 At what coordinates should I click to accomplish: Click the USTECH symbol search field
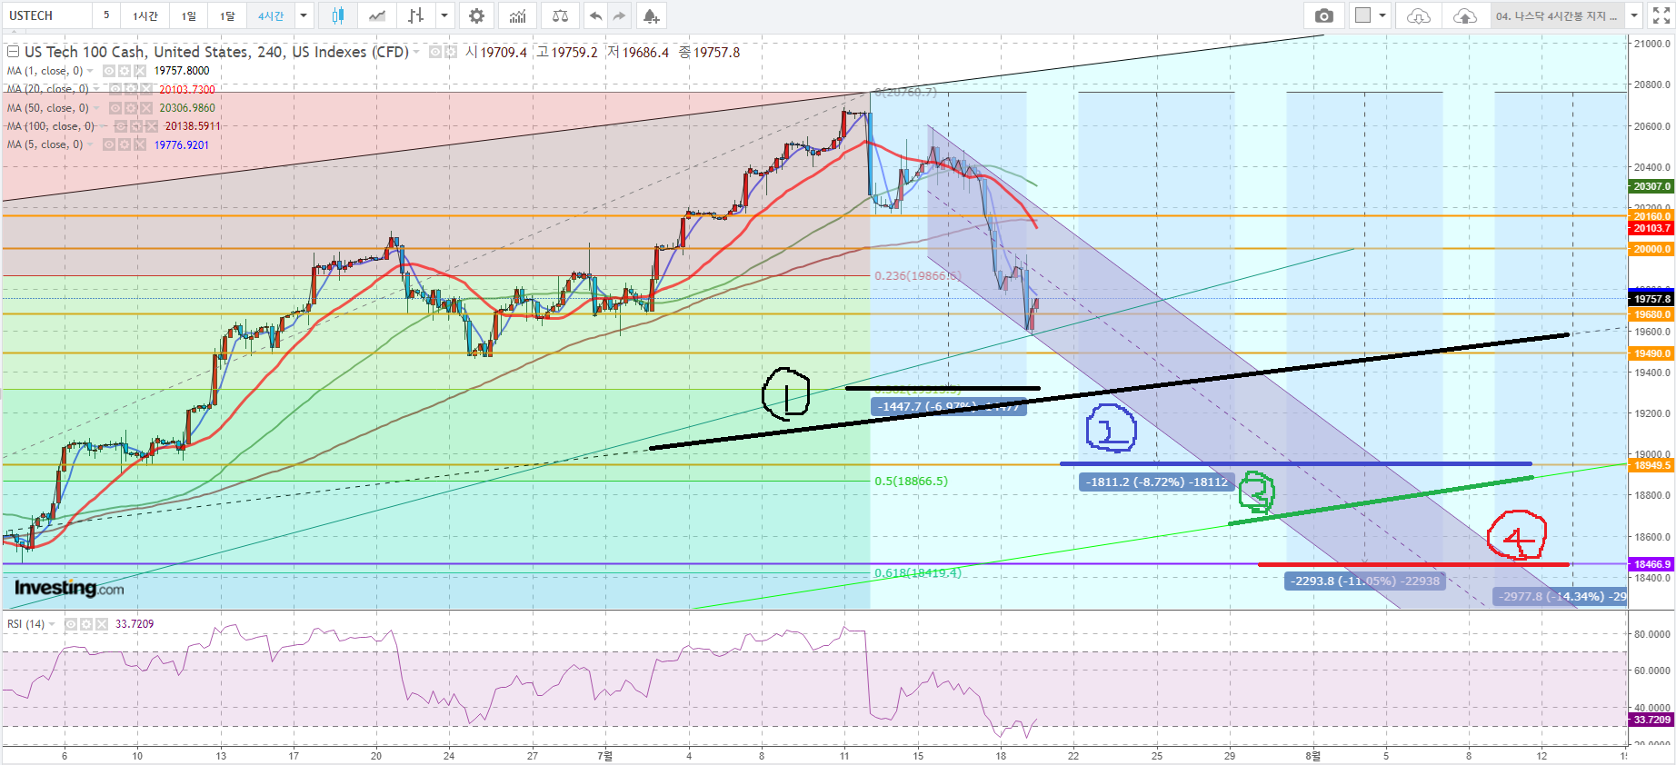pos(47,15)
